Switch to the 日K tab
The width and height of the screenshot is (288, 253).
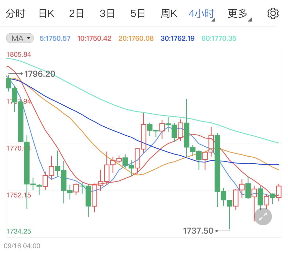pyautogui.click(x=47, y=14)
